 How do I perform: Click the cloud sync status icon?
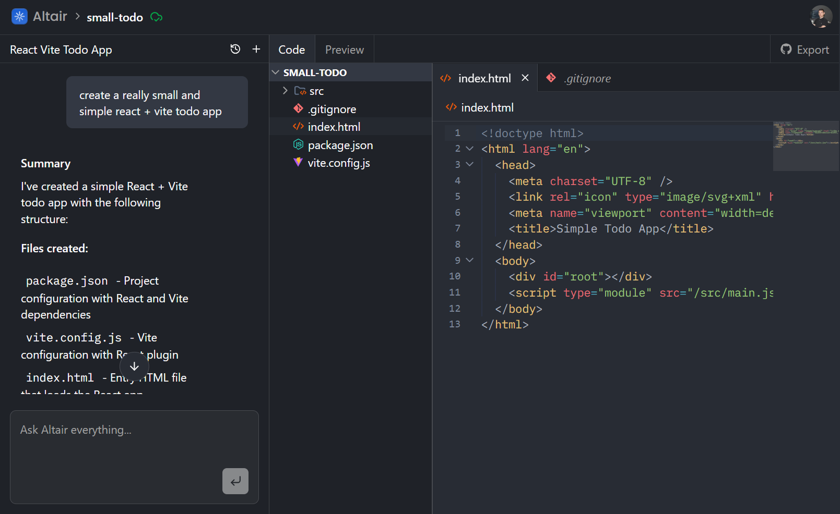tap(156, 17)
